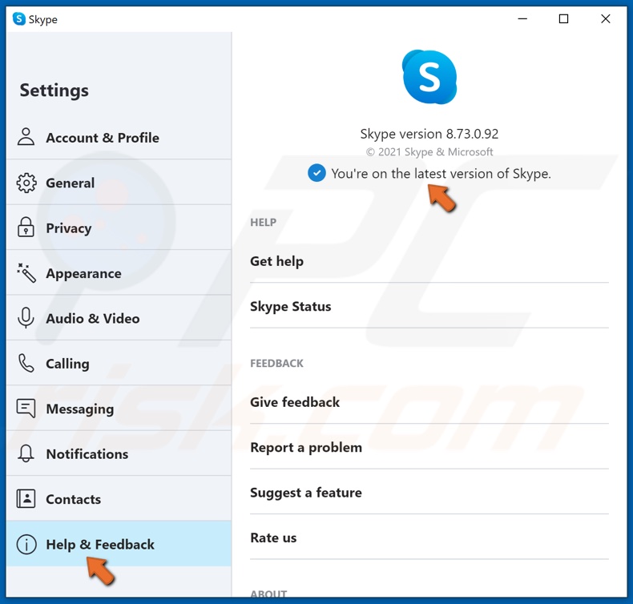Click the large Skype logo

(x=429, y=77)
